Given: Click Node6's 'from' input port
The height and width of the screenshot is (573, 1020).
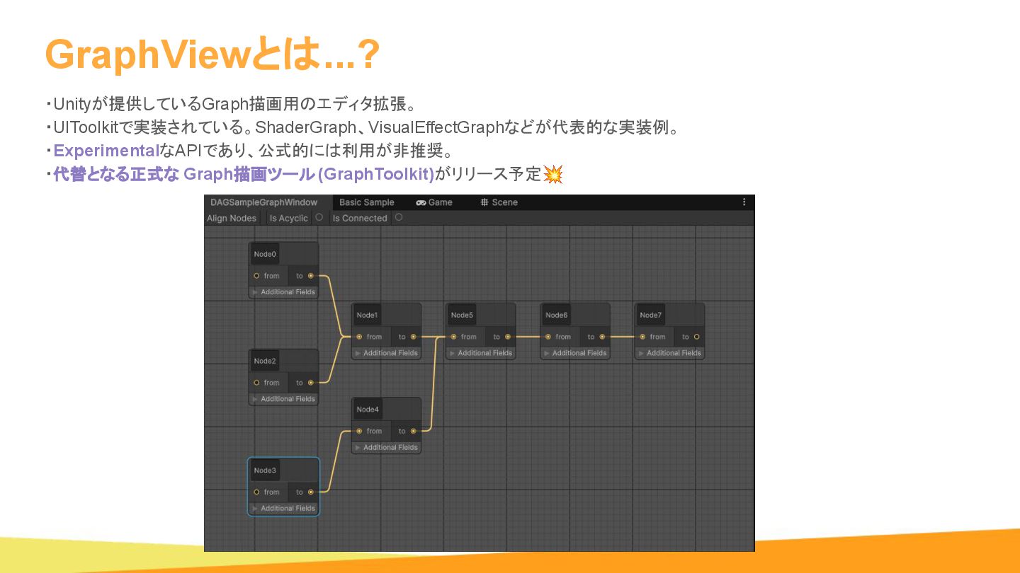Looking at the screenshot, I should [x=548, y=337].
